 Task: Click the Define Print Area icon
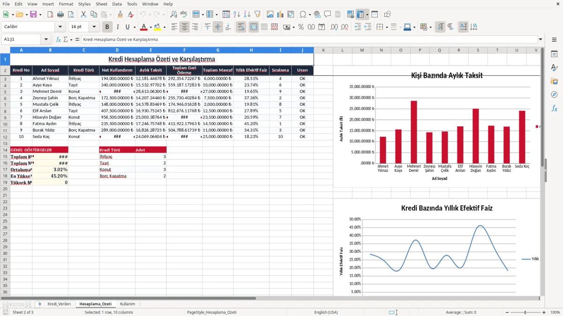(x=350, y=15)
